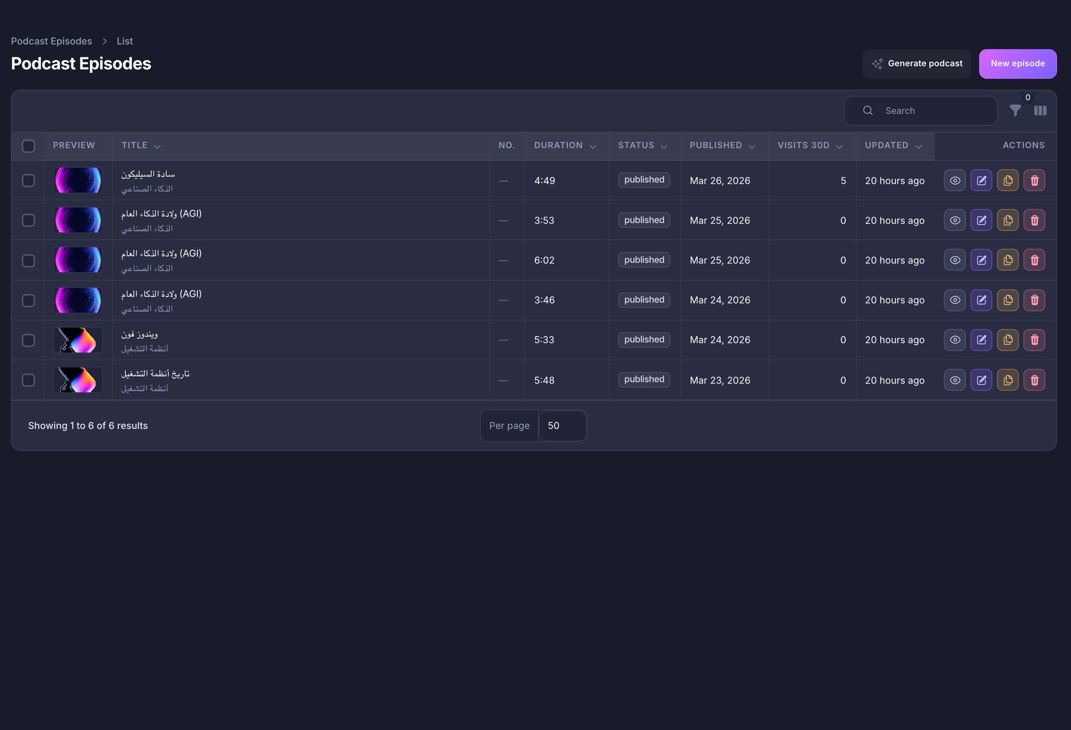Check the select-all checkbox in table header
This screenshot has height=730, width=1071.
[29, 146]
